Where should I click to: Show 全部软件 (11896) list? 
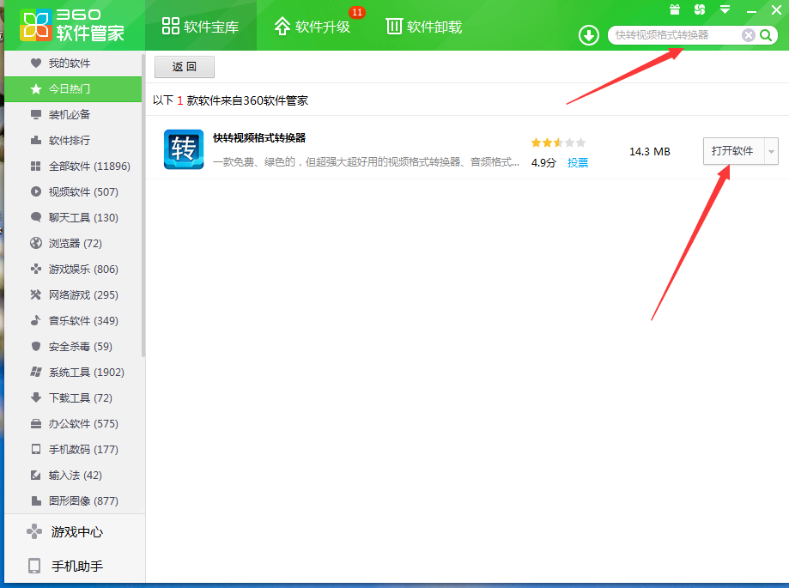click(x=73, y=166)
